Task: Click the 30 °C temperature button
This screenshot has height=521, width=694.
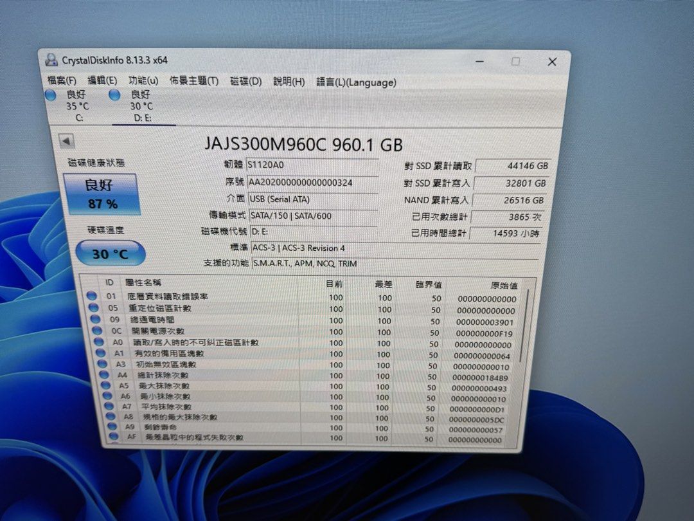Action: [111, 253]
